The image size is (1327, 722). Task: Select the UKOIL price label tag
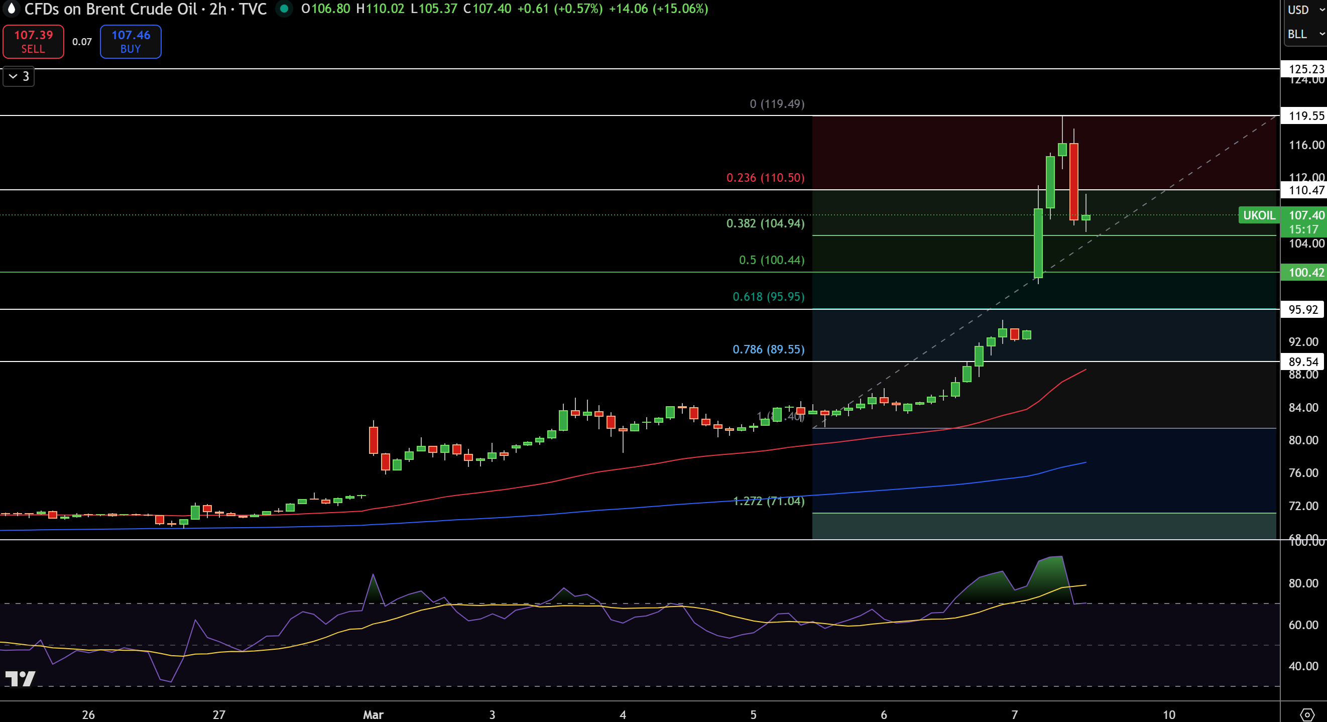click(x=1259, y=215)
